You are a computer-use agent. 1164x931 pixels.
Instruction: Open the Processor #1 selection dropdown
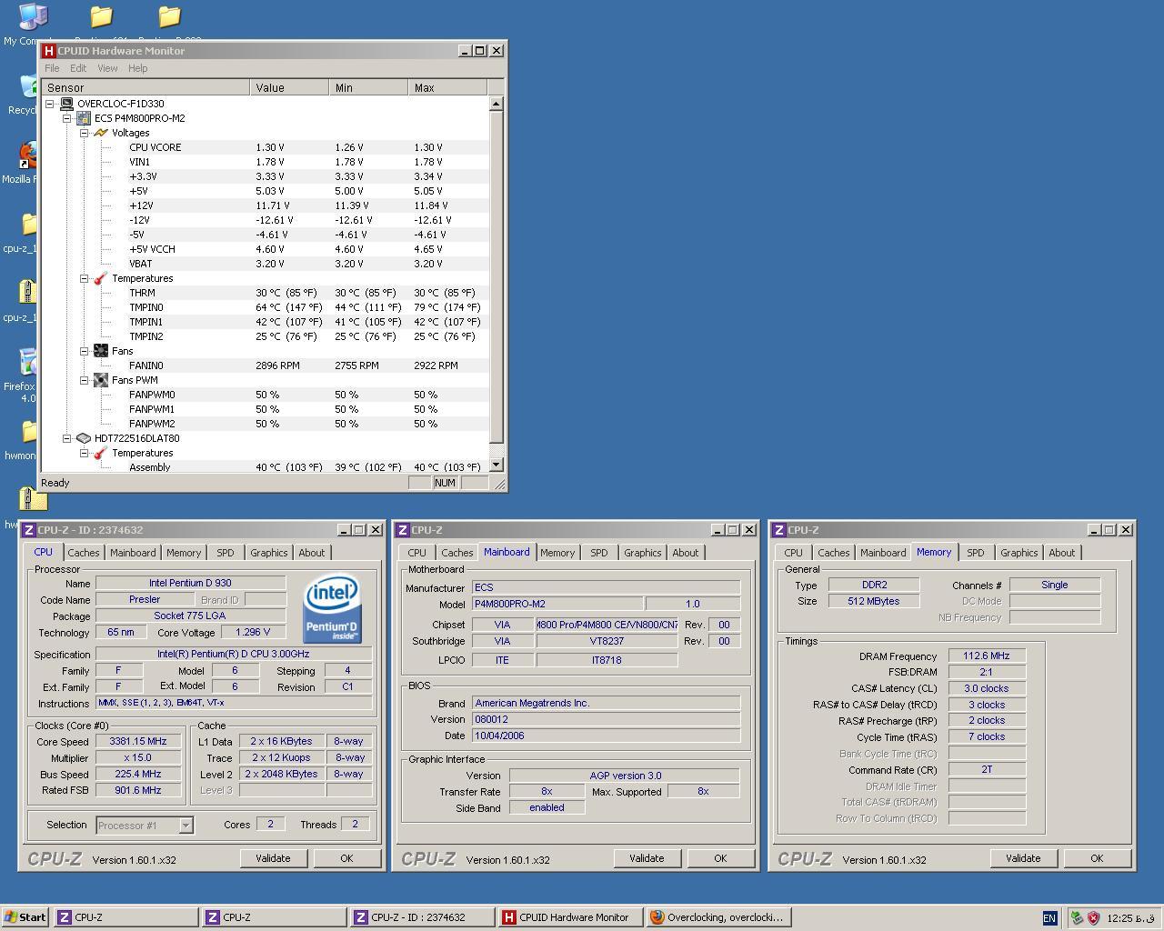186,826
